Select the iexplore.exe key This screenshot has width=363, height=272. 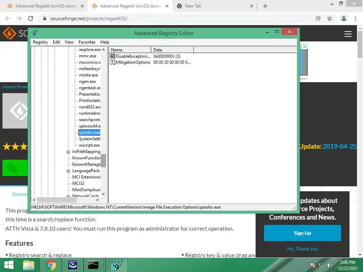[90, 50]
